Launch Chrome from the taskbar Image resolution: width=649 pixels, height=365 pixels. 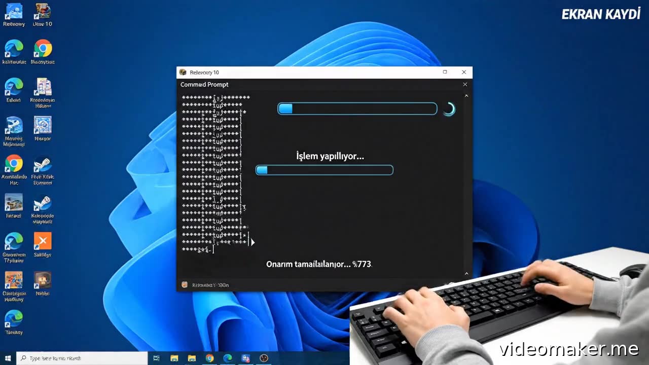pyautogui.click(x=210, y=358)
